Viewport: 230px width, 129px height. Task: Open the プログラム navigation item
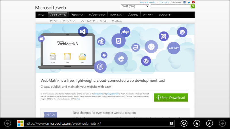(133, 15)
